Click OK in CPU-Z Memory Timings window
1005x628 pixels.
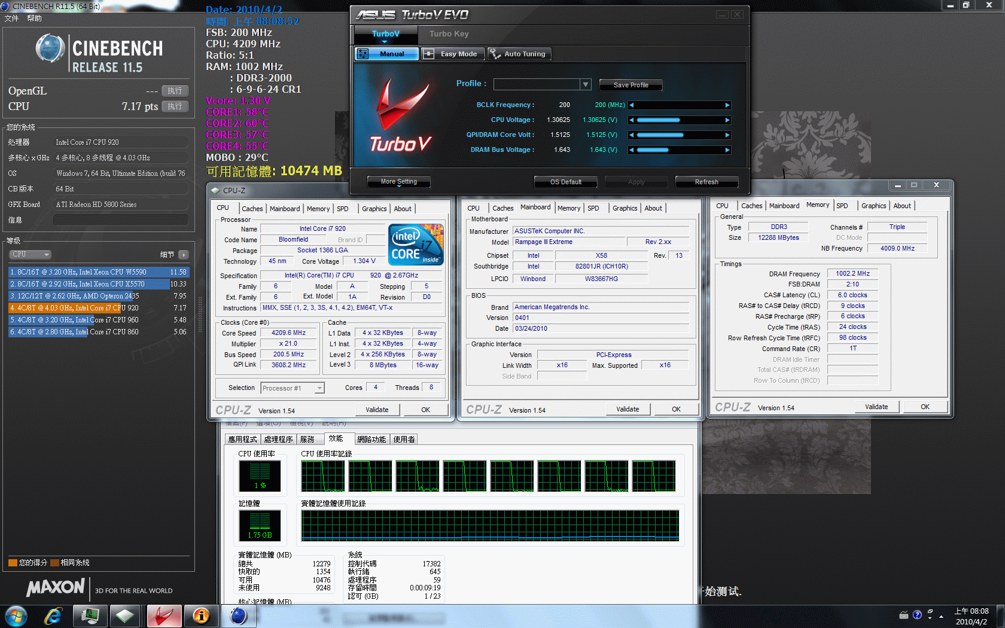925,407
